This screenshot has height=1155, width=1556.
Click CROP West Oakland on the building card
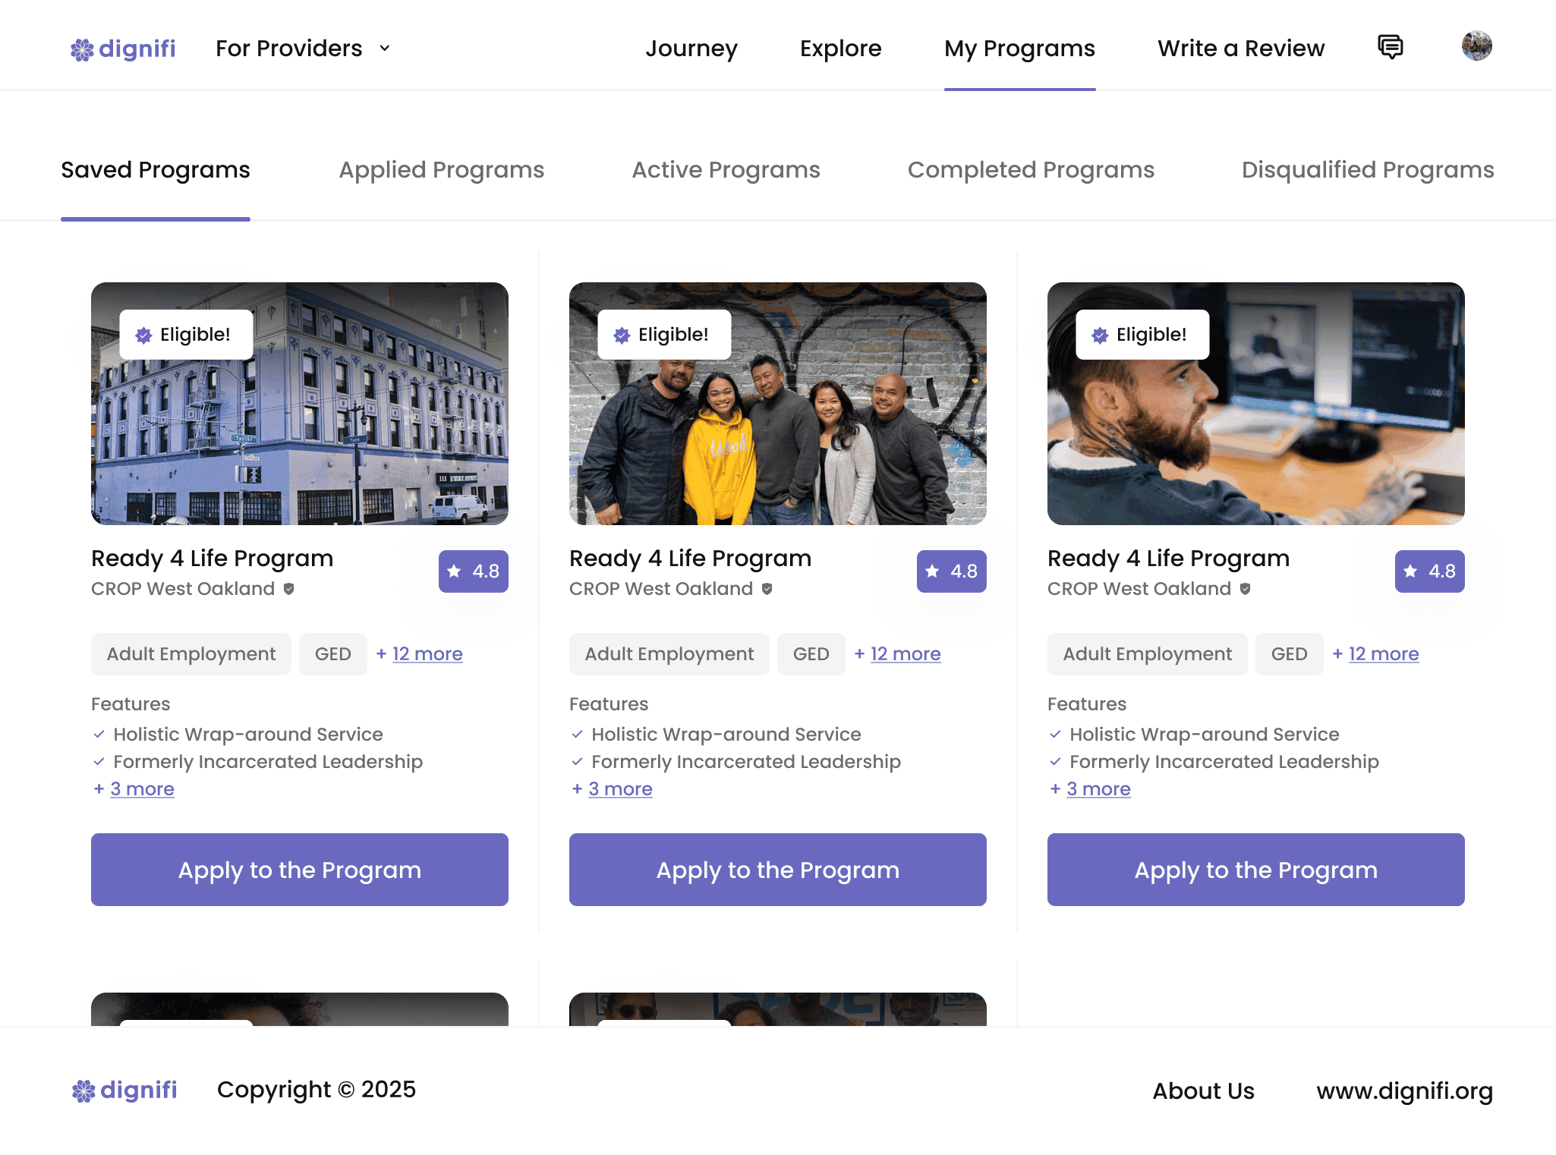183,589
